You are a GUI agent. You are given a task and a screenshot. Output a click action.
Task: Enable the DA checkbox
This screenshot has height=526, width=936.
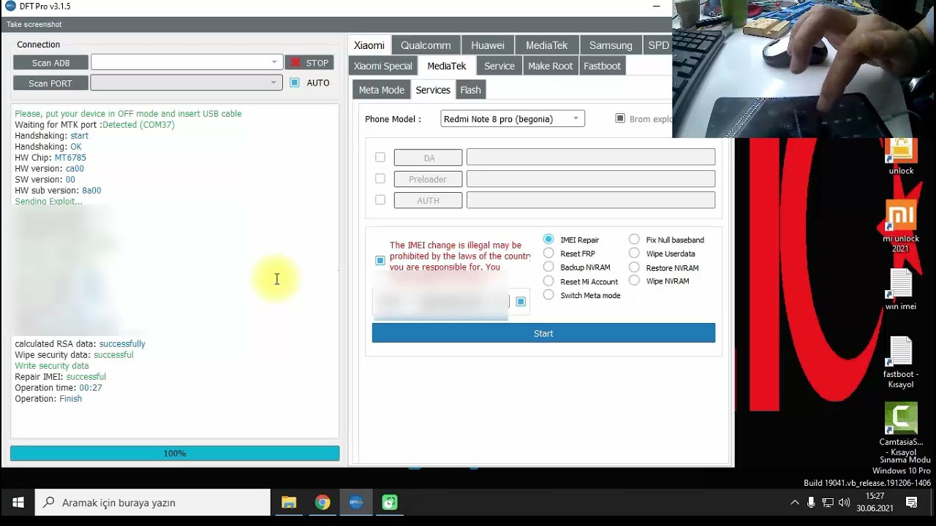pos(380,157)
